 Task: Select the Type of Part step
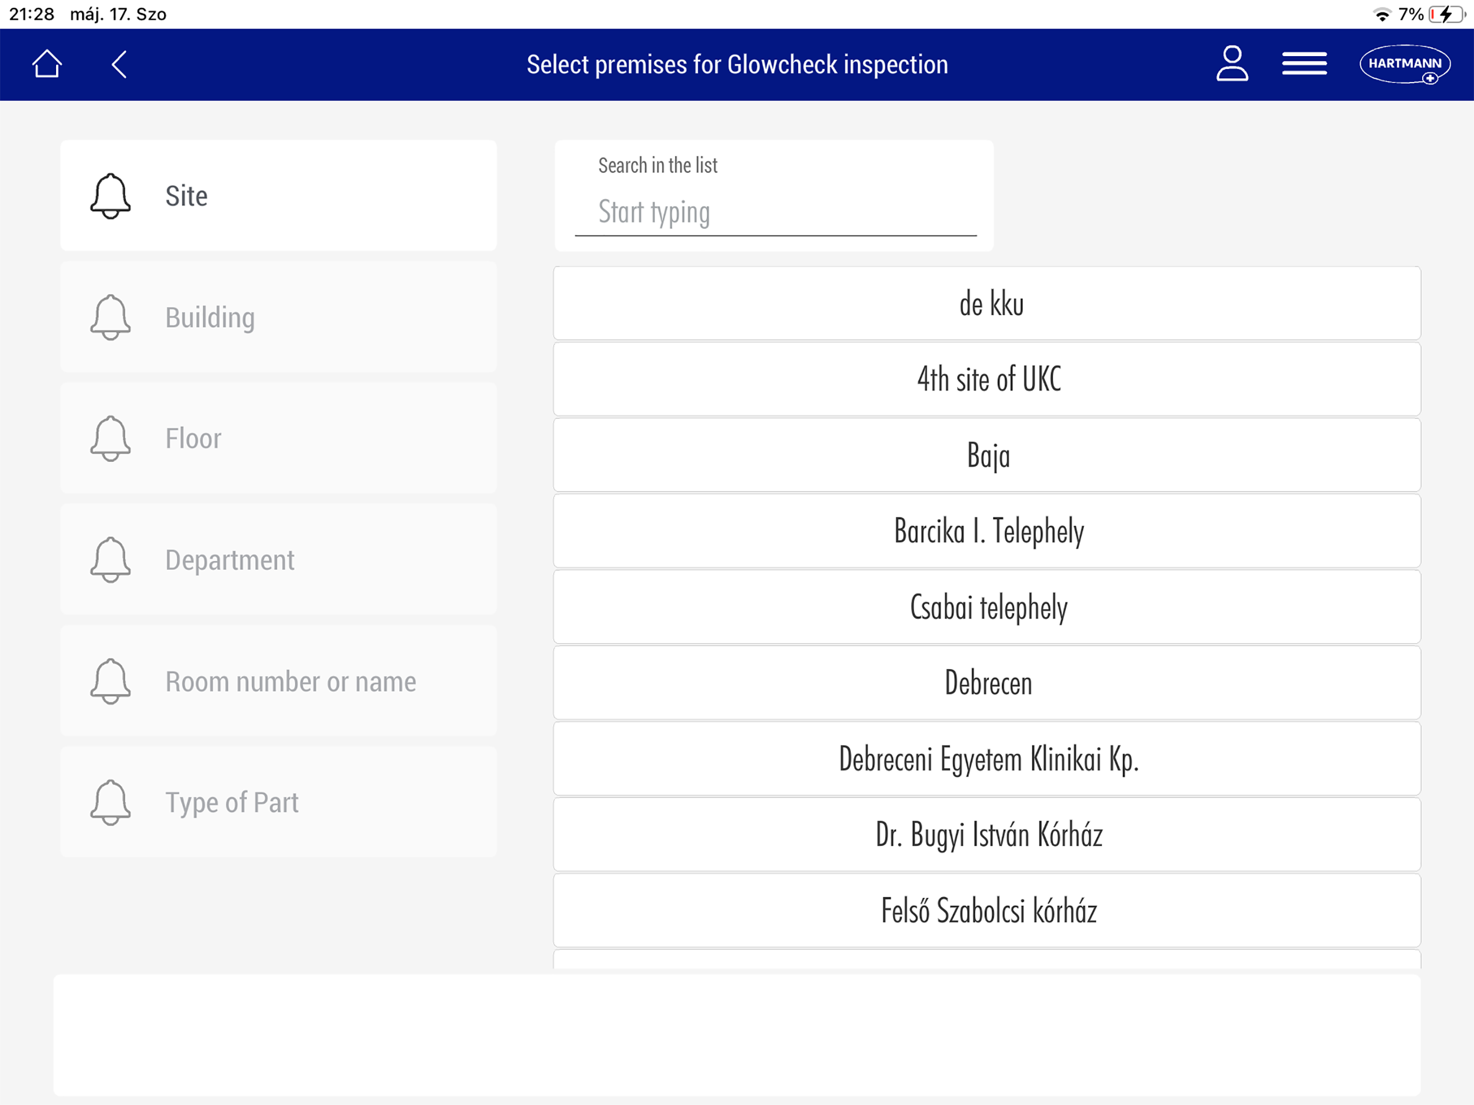[278, 802]
